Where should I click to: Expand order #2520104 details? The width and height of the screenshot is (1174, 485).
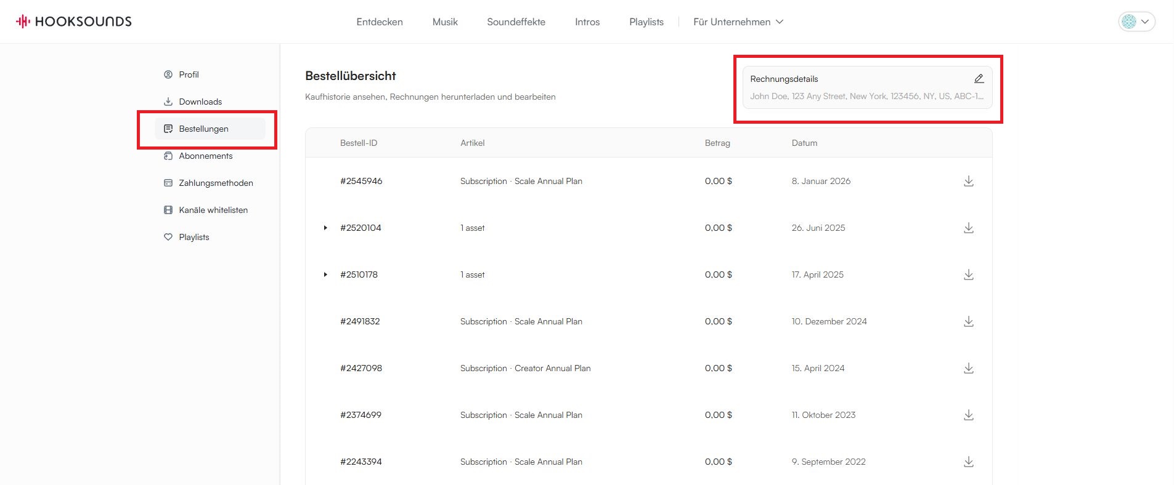click(325, 228)
